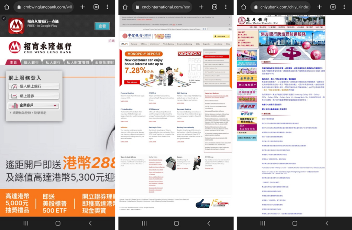Tap the back button under CMB Wing Lung screen
The height and width of the screenshot is (230, 352).
click(x=90, y=223)
